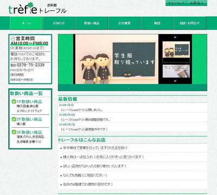Viewport: 217px width, 195px height.
Task: Click the 営業時間 heading
Action: (x=25, y=38)
